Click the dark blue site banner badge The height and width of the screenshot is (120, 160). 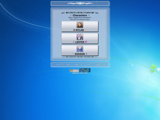(85, 70)
